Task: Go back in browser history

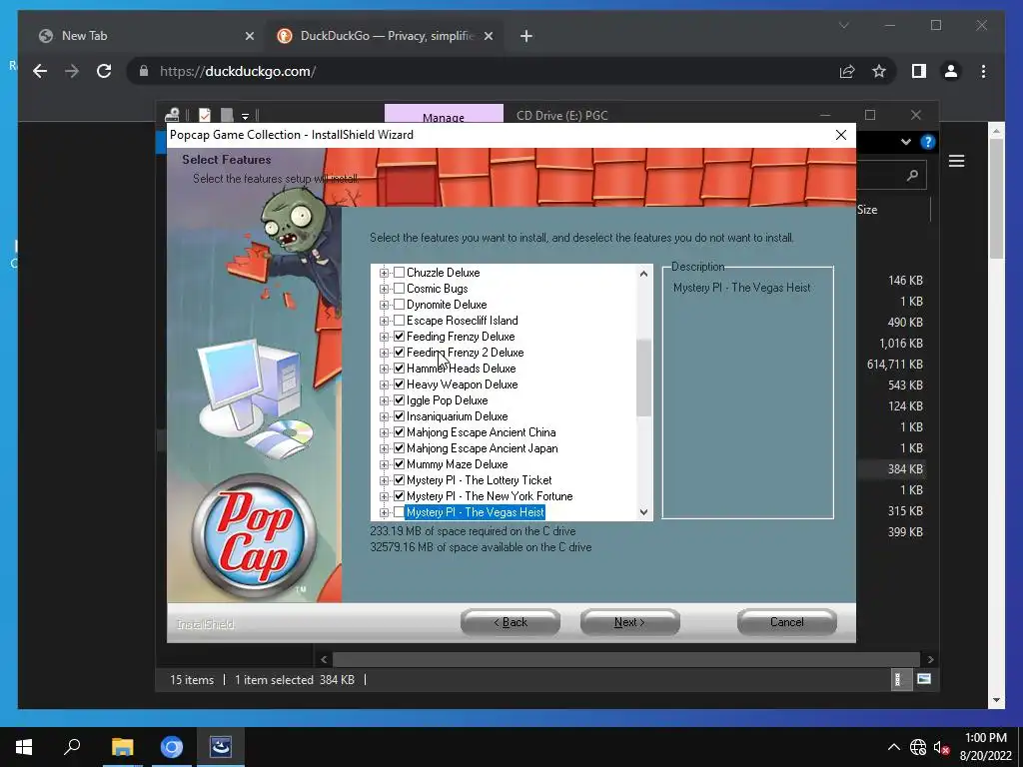Action: click(x=40, y=71)
